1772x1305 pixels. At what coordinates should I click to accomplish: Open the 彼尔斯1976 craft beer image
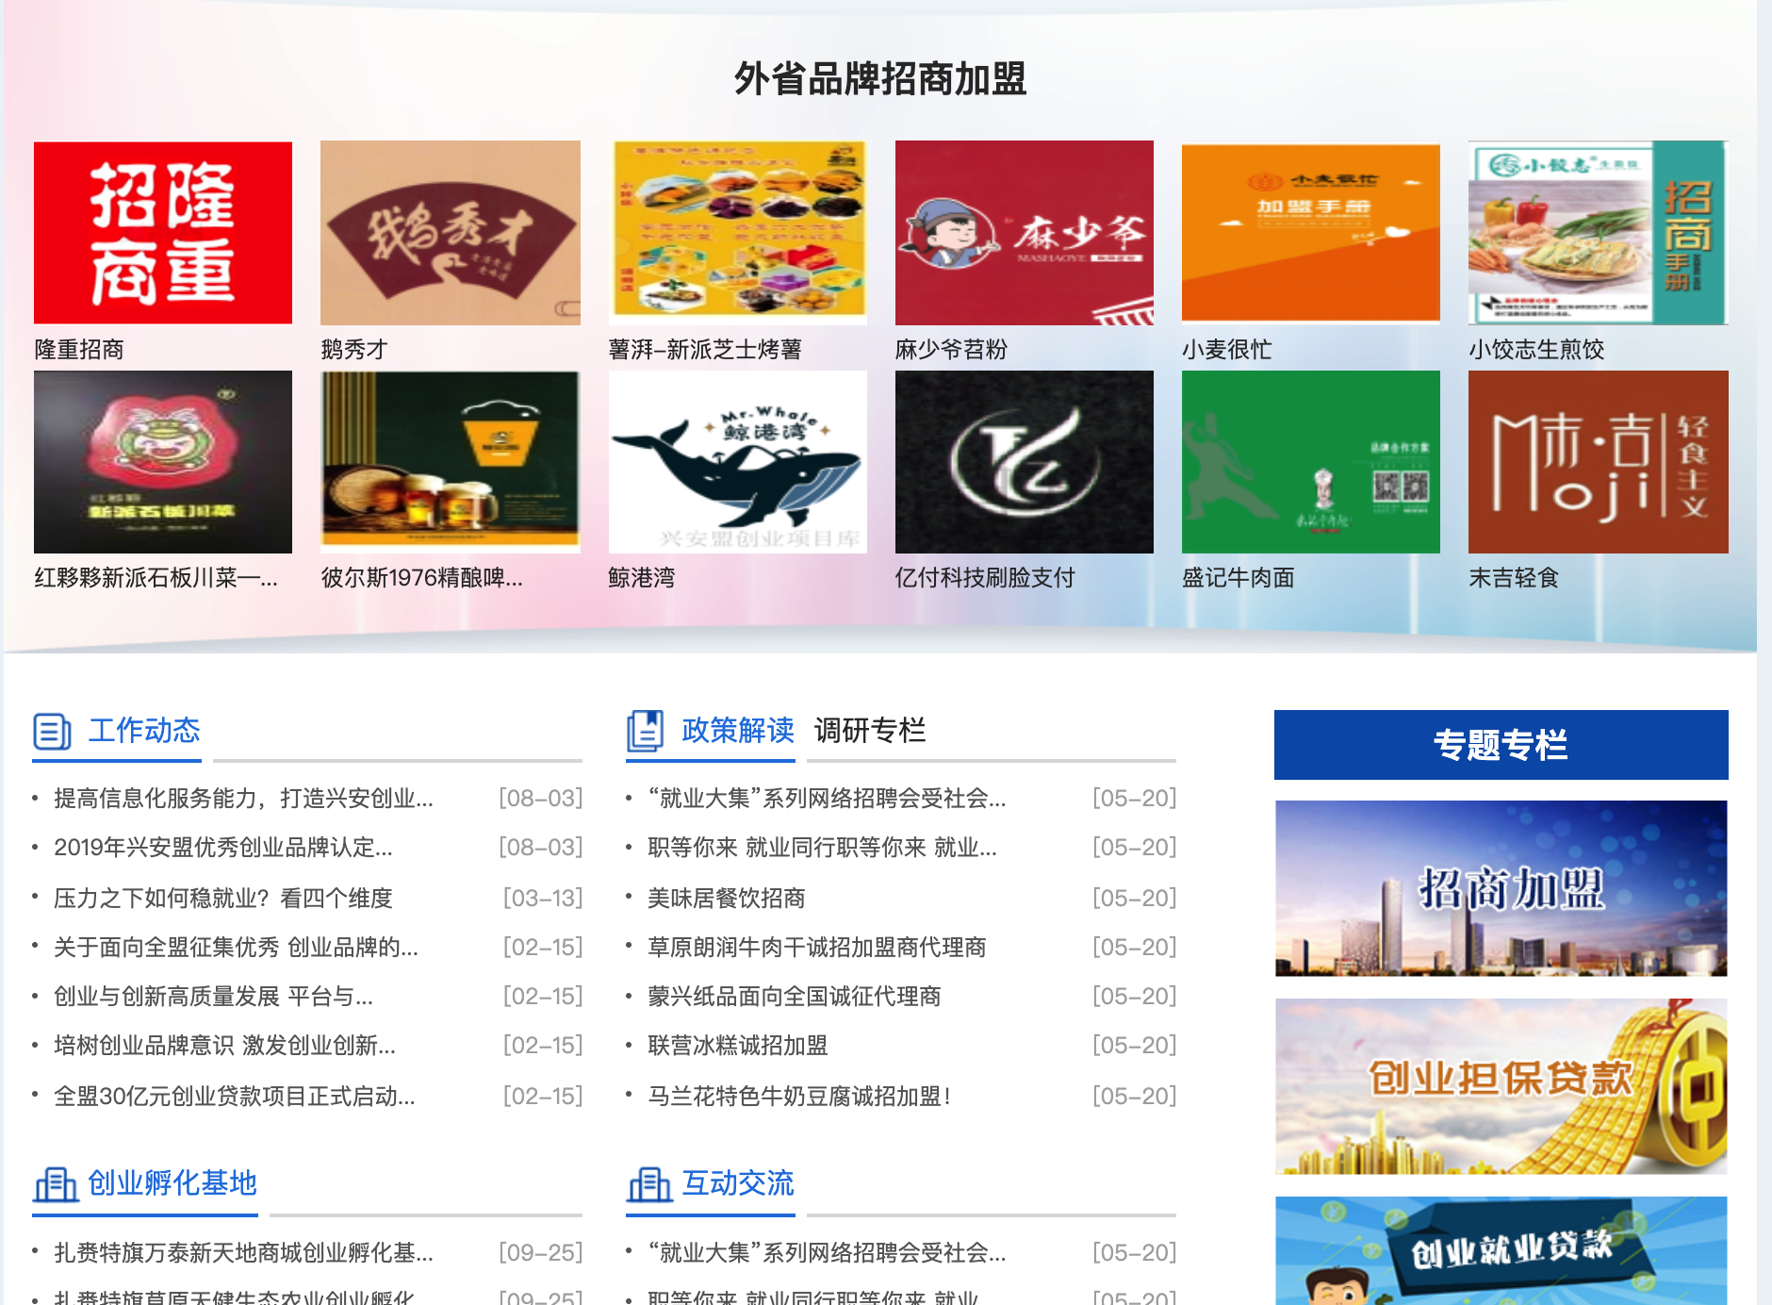(x=451, y=462)
